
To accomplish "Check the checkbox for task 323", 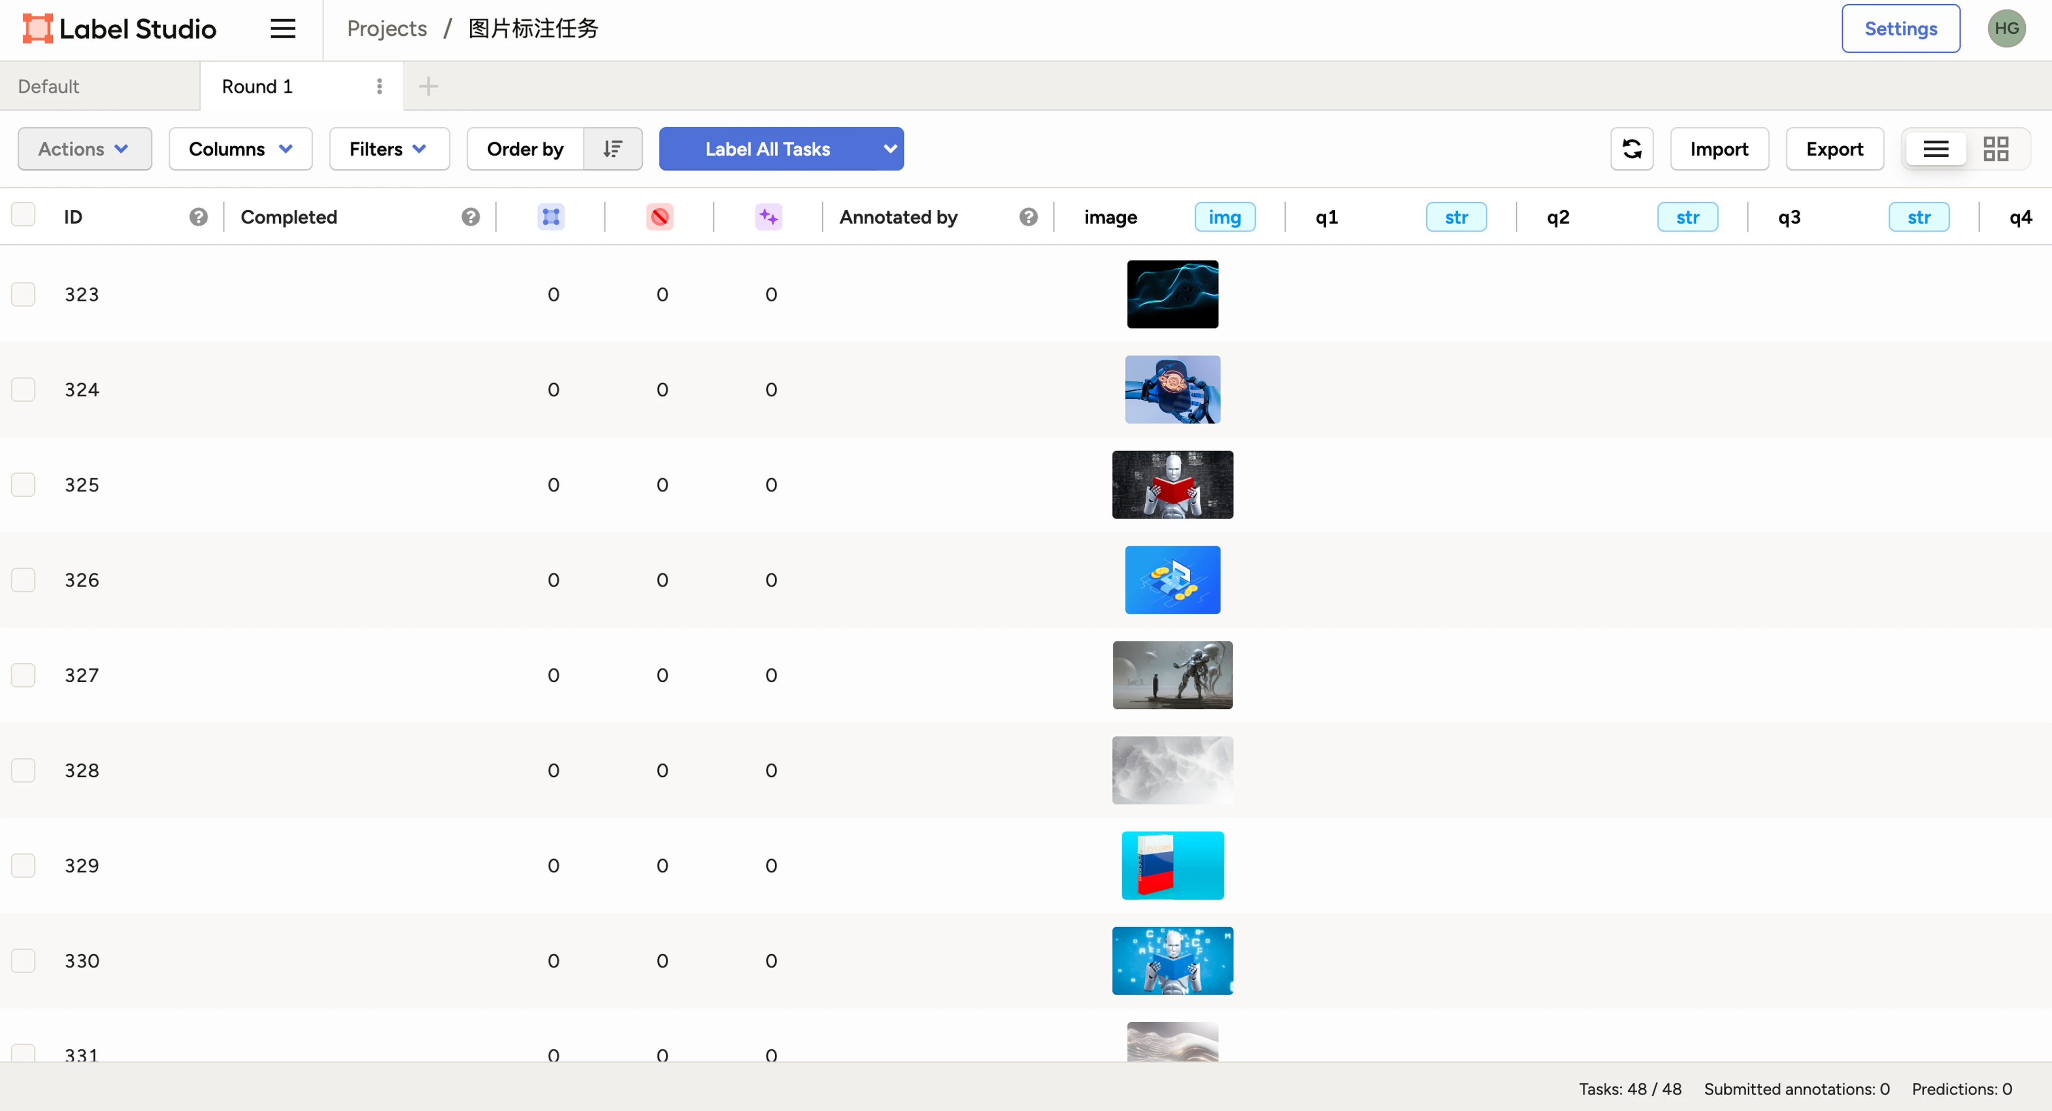I will click(23, 294).
